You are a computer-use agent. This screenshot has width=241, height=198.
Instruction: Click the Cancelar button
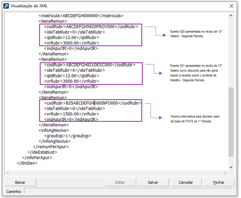coord(186,182)
